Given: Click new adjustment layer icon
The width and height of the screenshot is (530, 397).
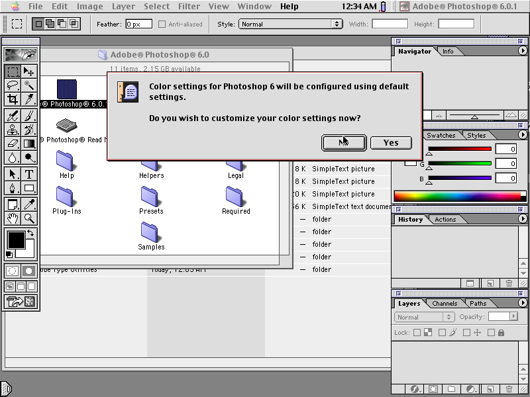Looking at the screenshot, I should [x=470, y=389].
